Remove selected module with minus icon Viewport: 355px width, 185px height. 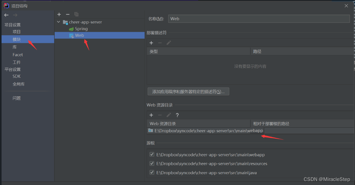(x=68, y=15)
